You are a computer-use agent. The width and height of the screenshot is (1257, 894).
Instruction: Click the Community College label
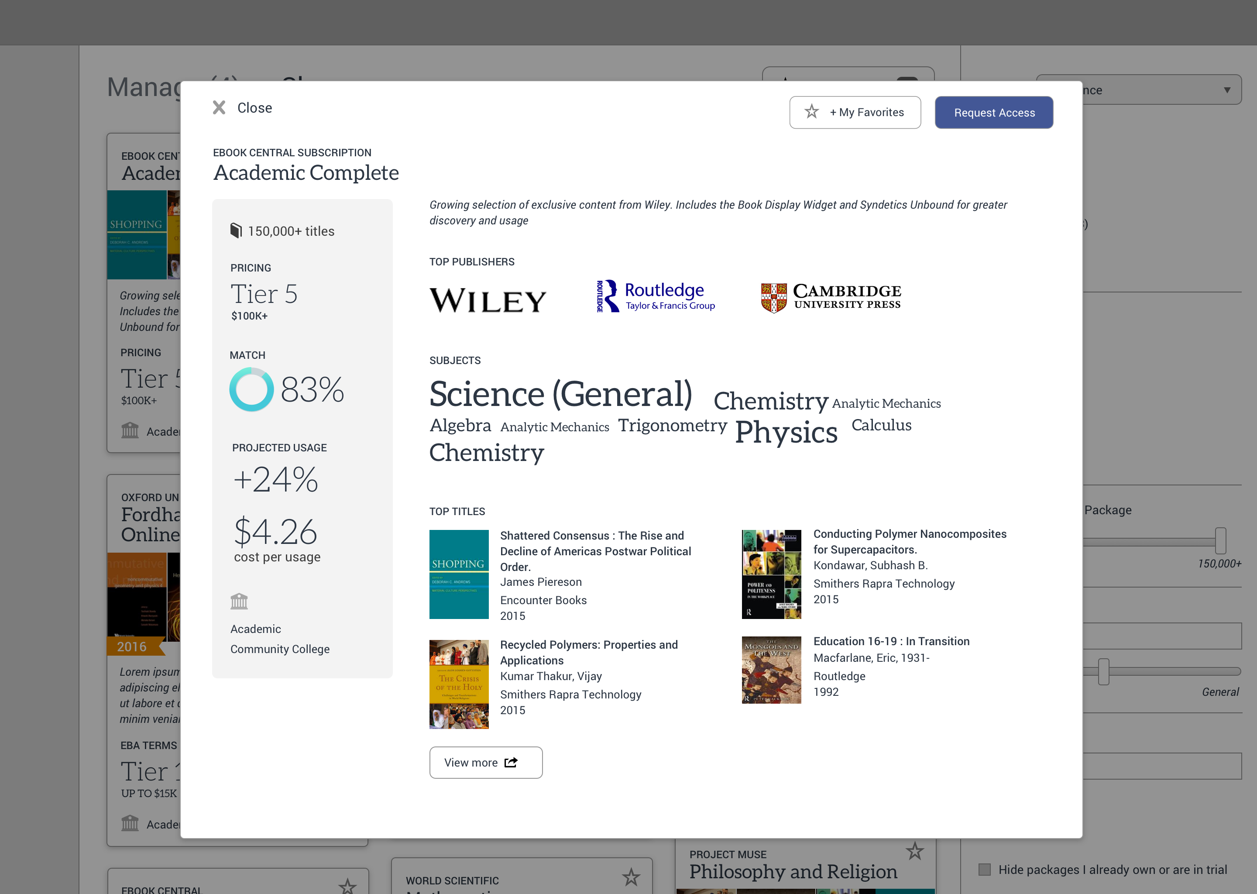tap(280, 649)
